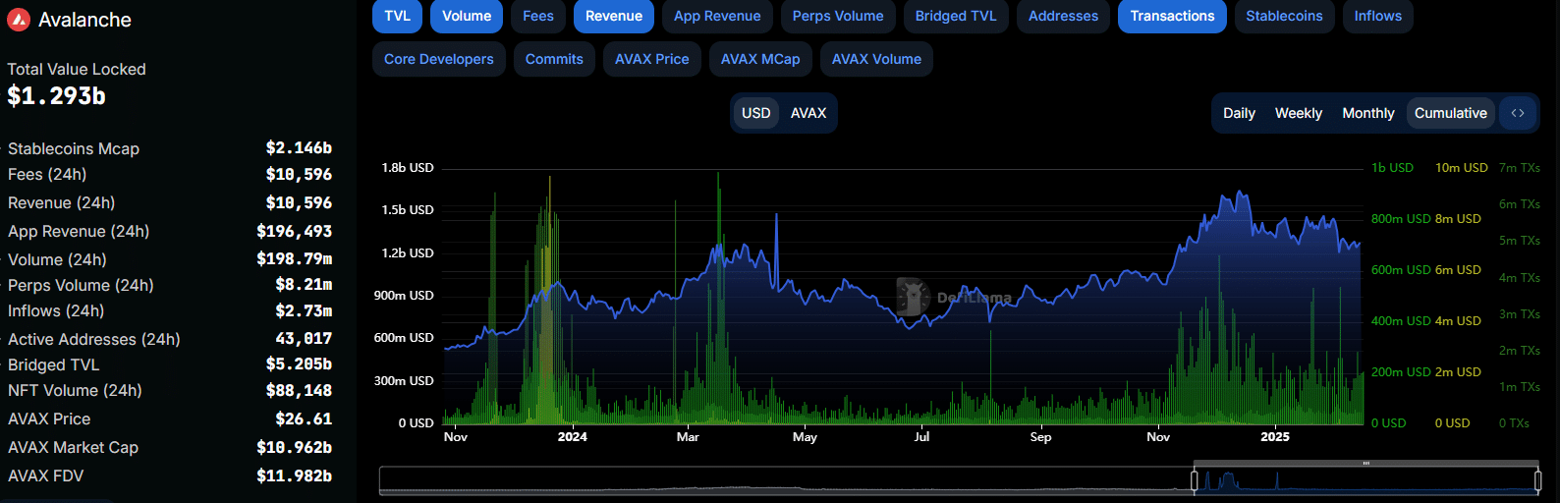Click the $2.146b stablecoins value
This screenshot has height=503, width=1560.
point(299,147)
